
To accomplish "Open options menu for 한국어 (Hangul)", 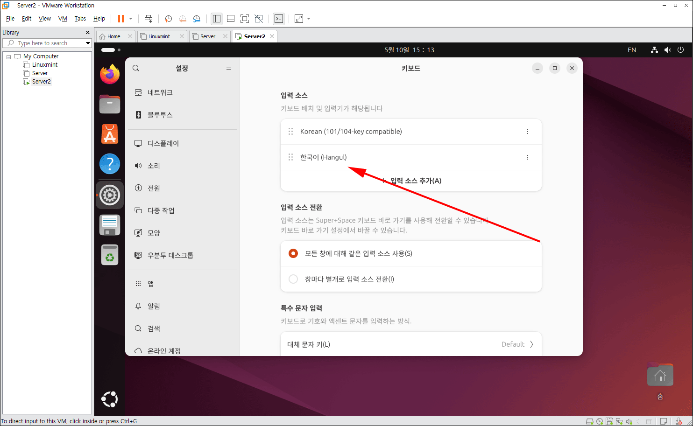I will (x=527, y=157).
